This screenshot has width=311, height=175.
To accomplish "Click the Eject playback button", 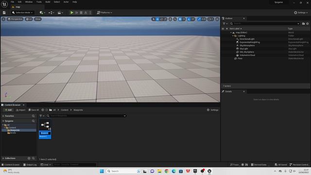I will click(x=86, y=13).
